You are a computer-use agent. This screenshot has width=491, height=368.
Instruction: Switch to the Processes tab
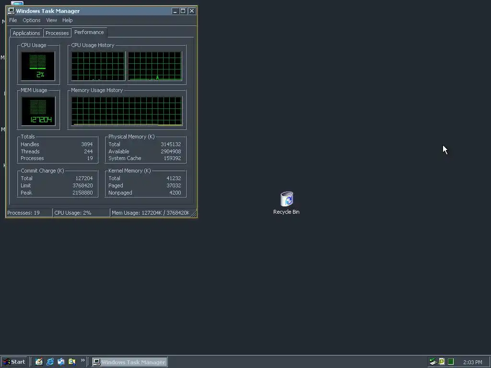click(57, 33)
